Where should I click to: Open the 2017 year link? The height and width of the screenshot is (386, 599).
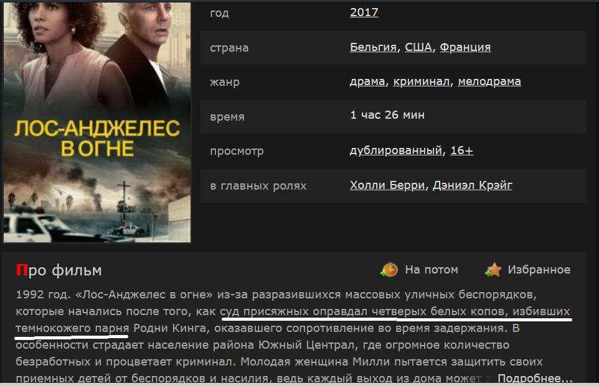[x=364, y=12]
